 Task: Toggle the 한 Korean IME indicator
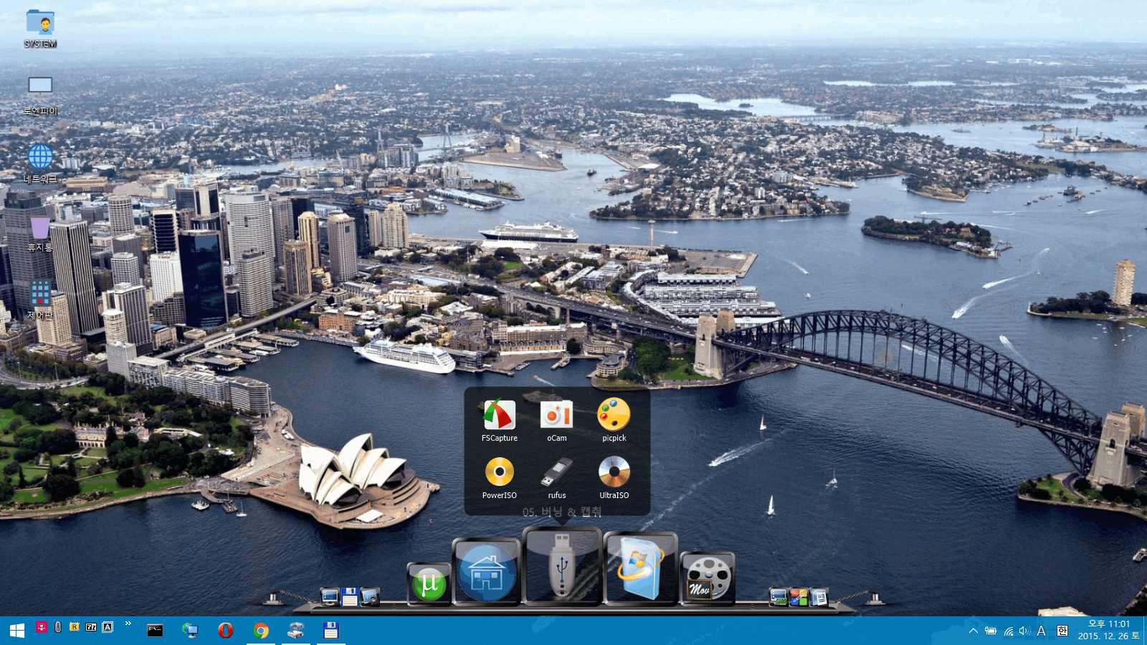coord(1062,631)
